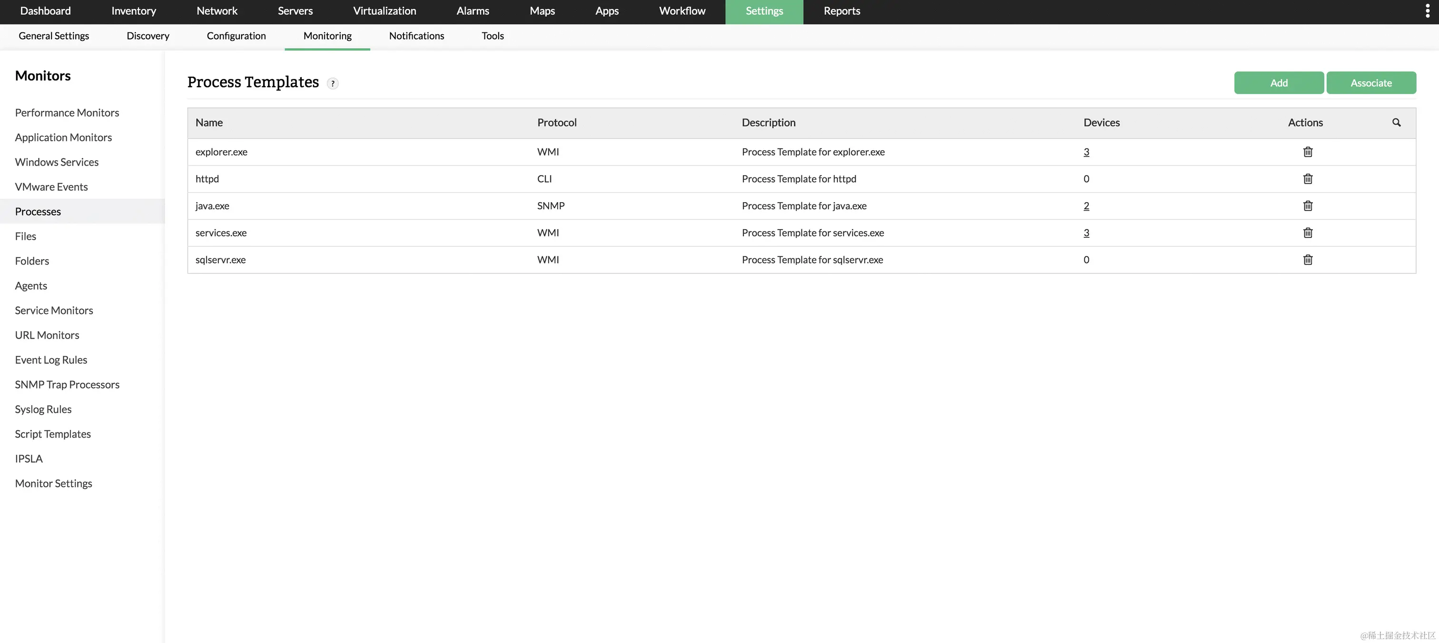The width and height of the screenshot is (1439, 643).
Task: Open URL Monitors in sidebar
Action: pos(47,335)
